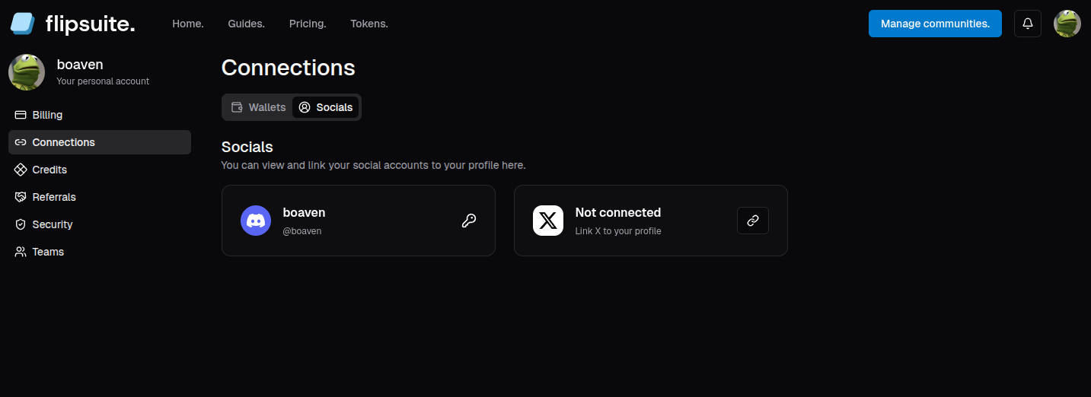Click the flipsuite logo icon

pyautogui.click(x=23, y=24)
